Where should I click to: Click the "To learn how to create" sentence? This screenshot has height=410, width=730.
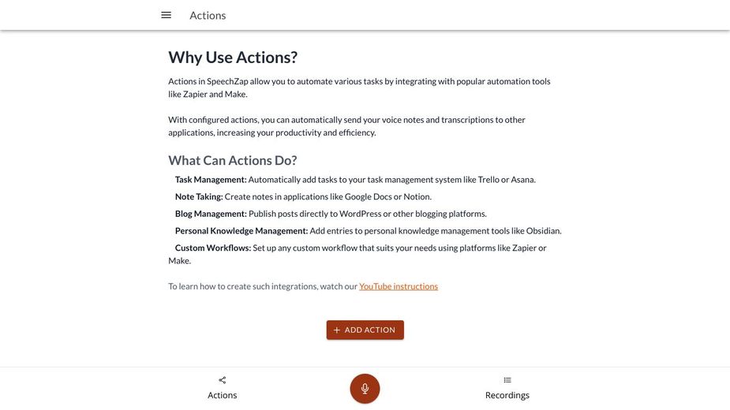pos(263,286)
